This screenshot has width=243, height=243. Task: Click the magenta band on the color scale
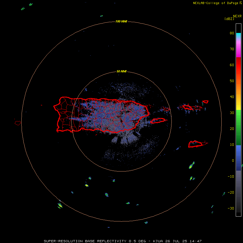pos(238,50)
